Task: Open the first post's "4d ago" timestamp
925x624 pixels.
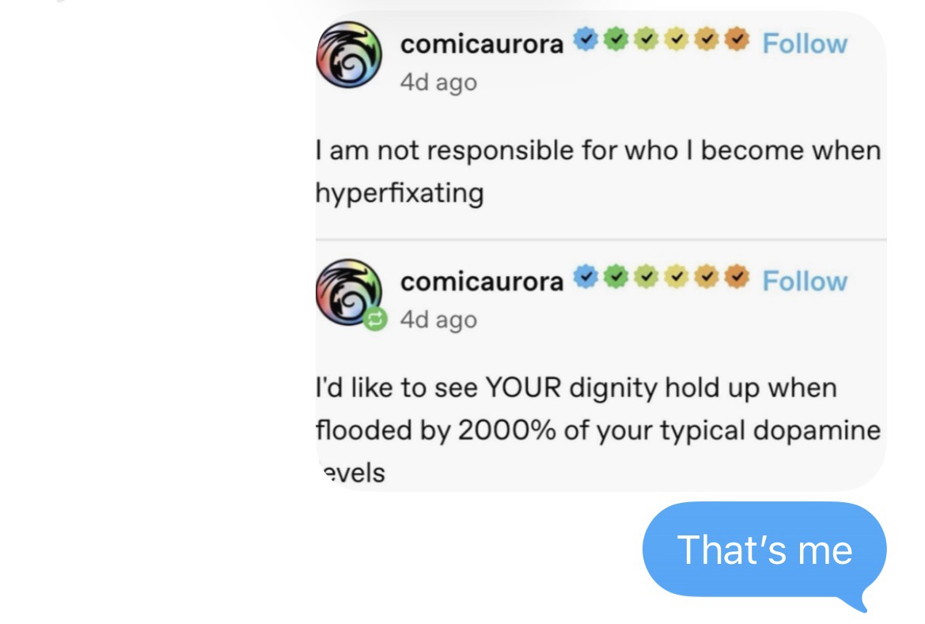Action: (x=438, y=82)
